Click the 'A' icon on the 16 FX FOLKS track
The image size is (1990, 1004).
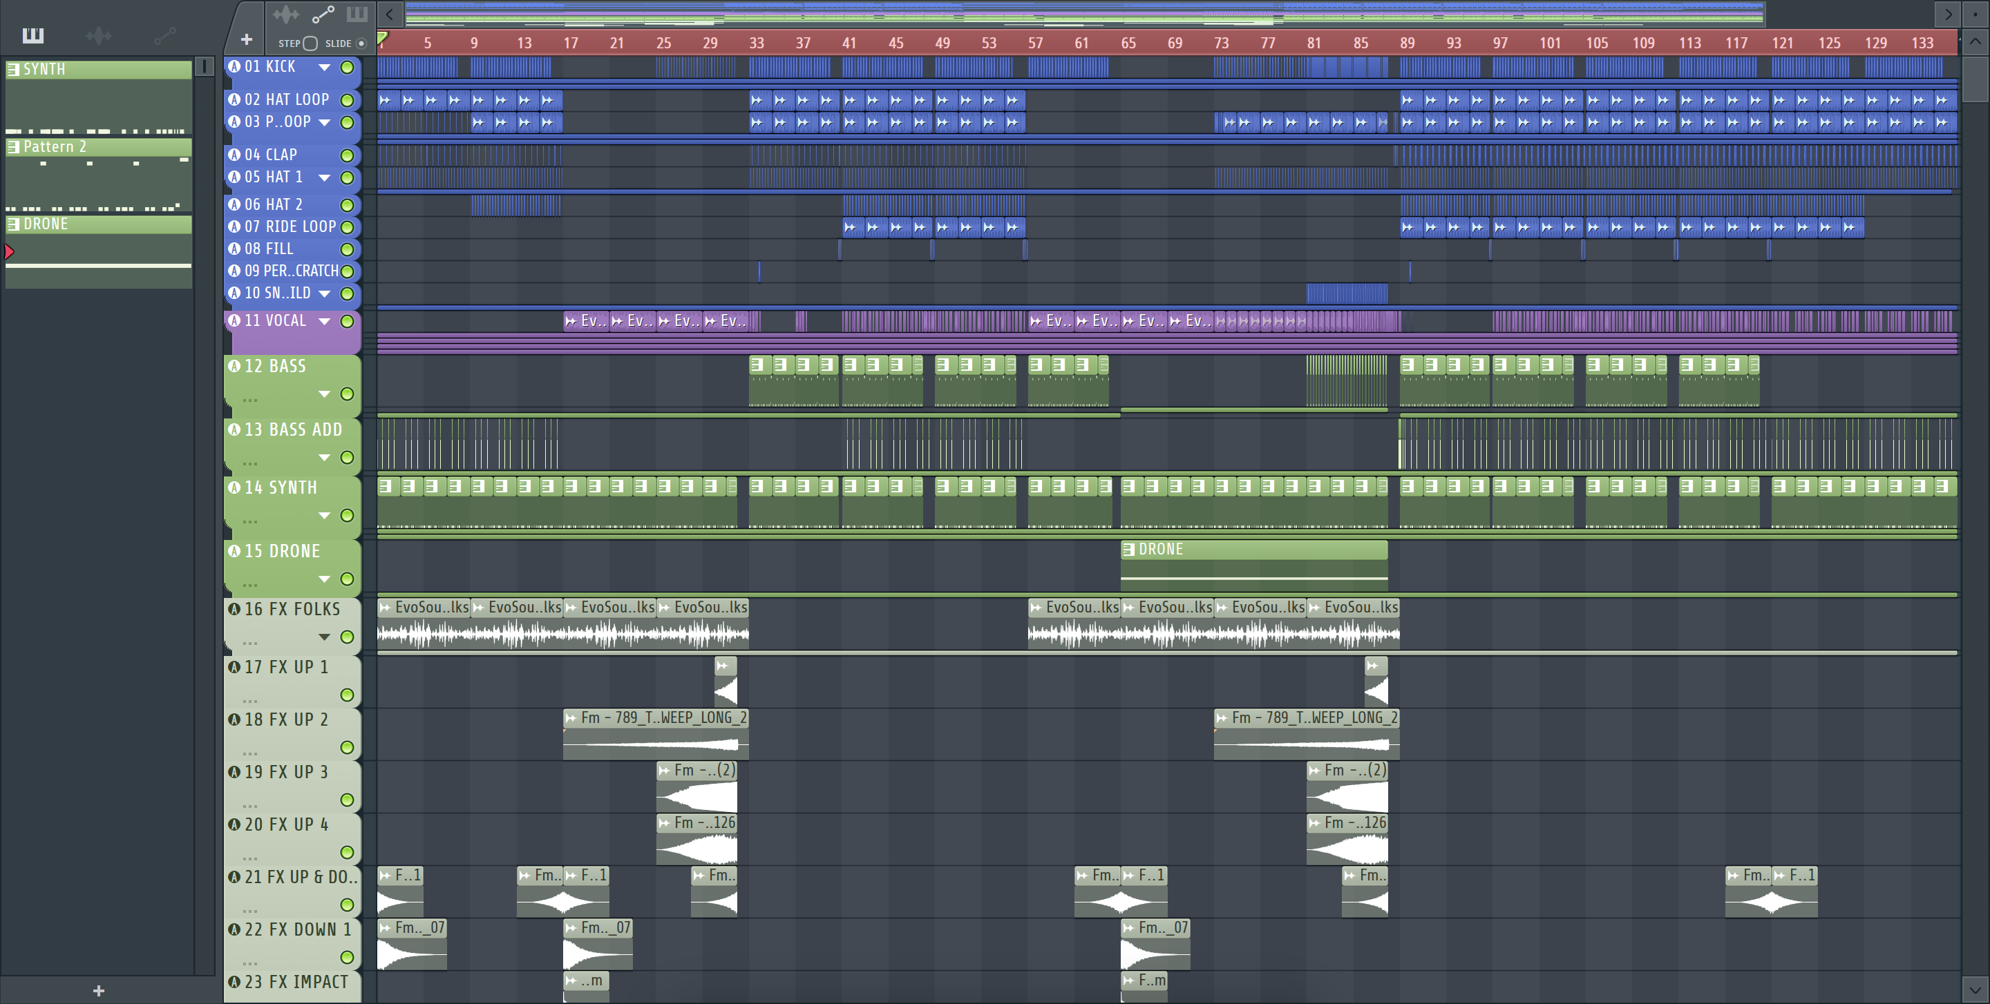[x=234, y=609]
